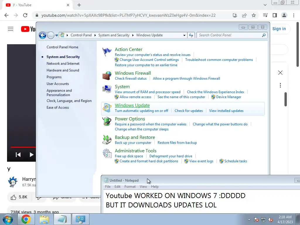Click the muted volume tray icon
Screen dimensions: 300x225
[270, 220]
